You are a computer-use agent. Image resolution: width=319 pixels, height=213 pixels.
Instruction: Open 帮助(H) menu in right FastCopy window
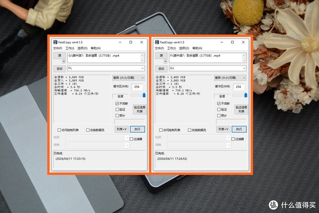click(x=197, y=48)
